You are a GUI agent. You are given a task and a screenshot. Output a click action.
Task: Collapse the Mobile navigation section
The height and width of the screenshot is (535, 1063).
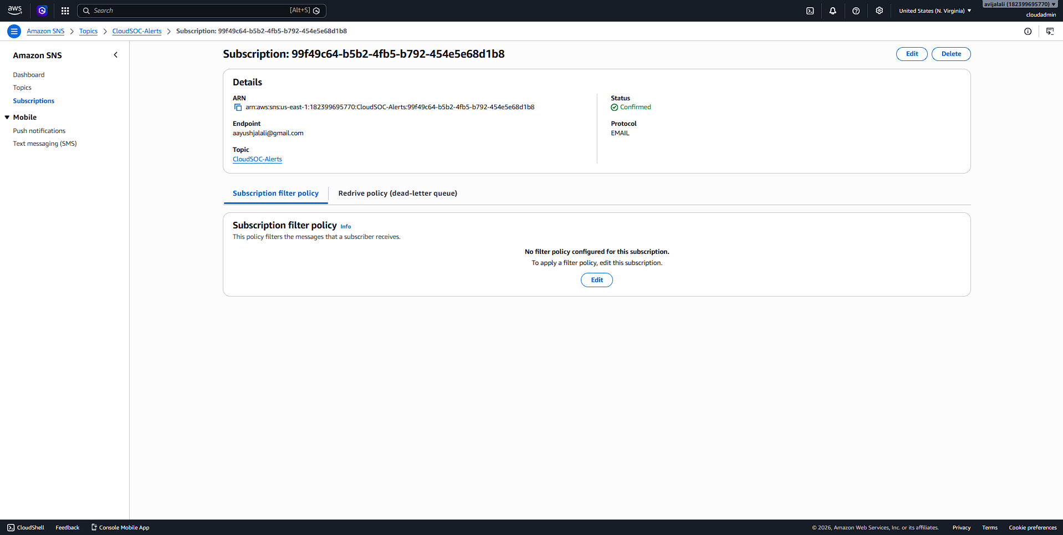(7, 117)
